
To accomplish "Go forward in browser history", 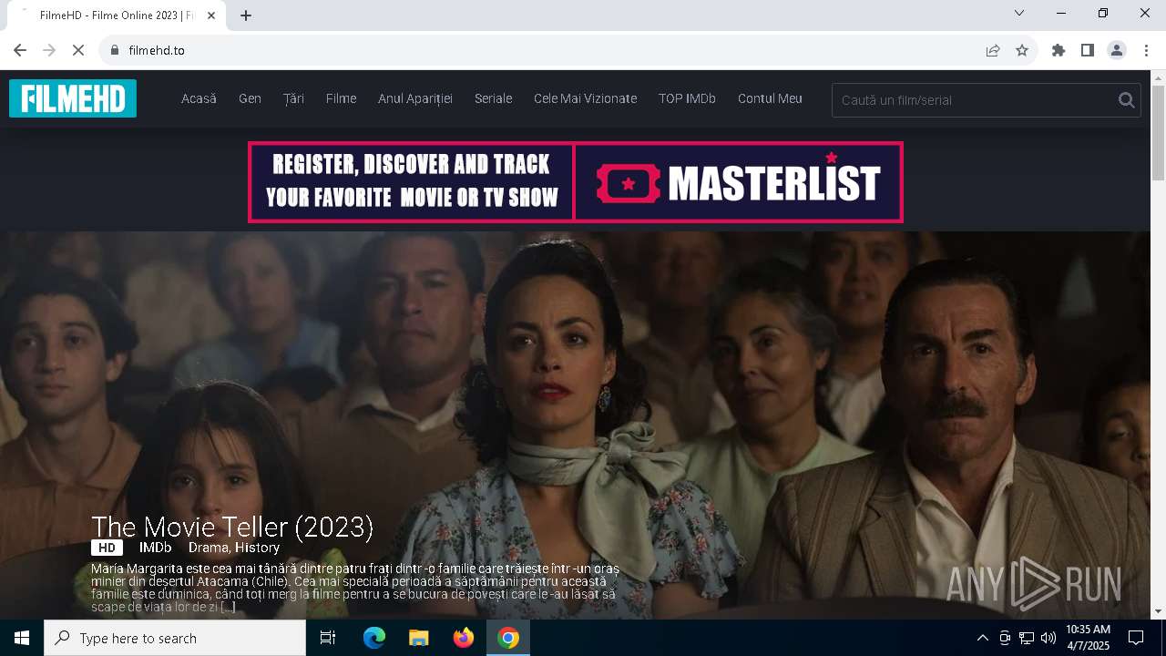I will (49, 50).
